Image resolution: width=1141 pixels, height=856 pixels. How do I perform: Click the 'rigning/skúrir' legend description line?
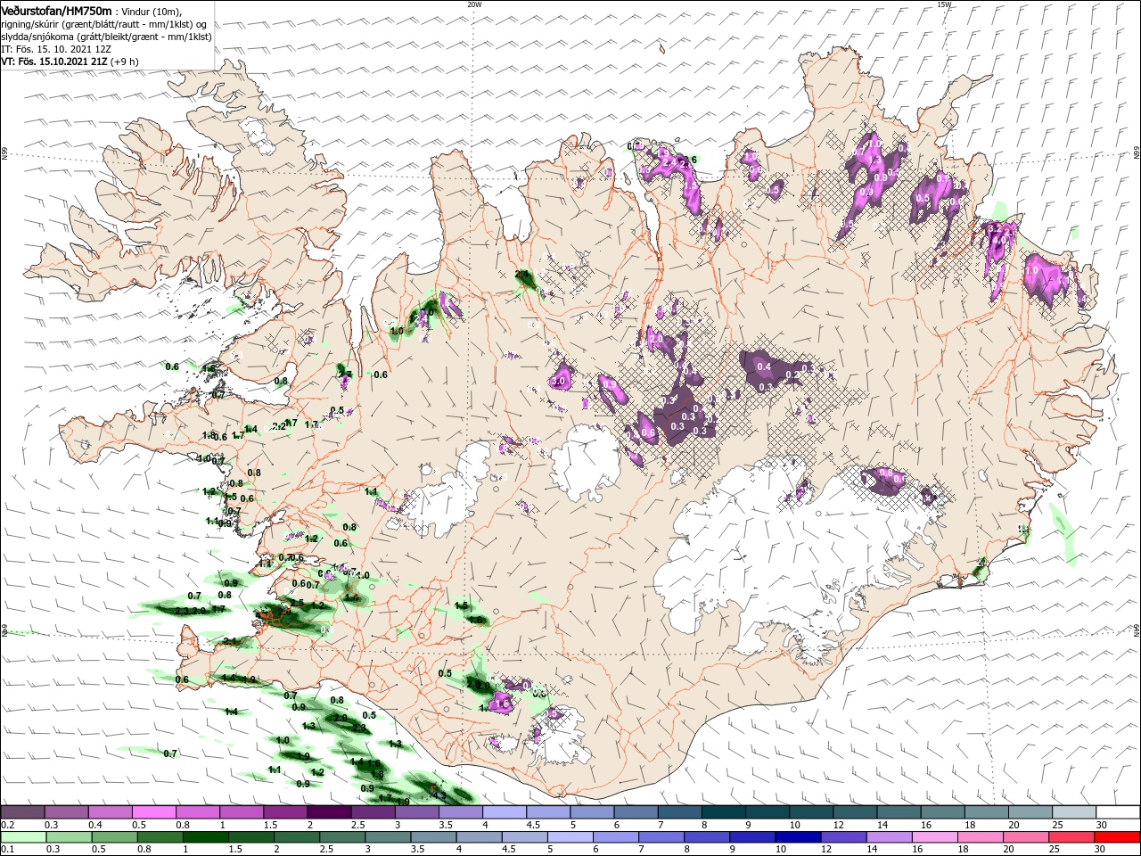coord(105,24)
